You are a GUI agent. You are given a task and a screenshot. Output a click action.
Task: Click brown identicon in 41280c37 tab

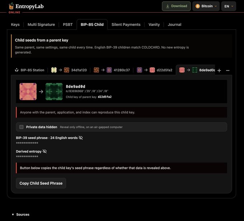pos(96,70)
